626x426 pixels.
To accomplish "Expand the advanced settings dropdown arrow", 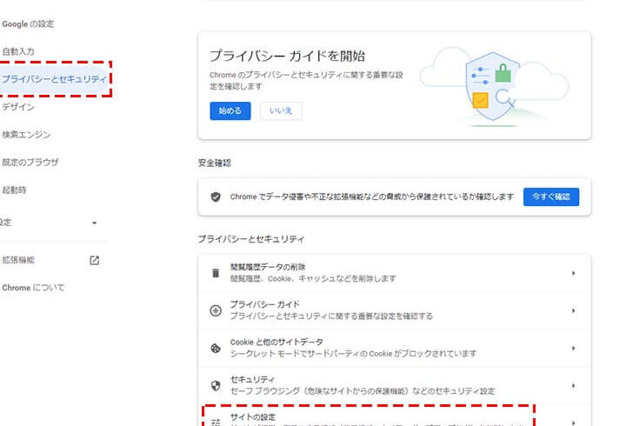I will tap(94, 223).
